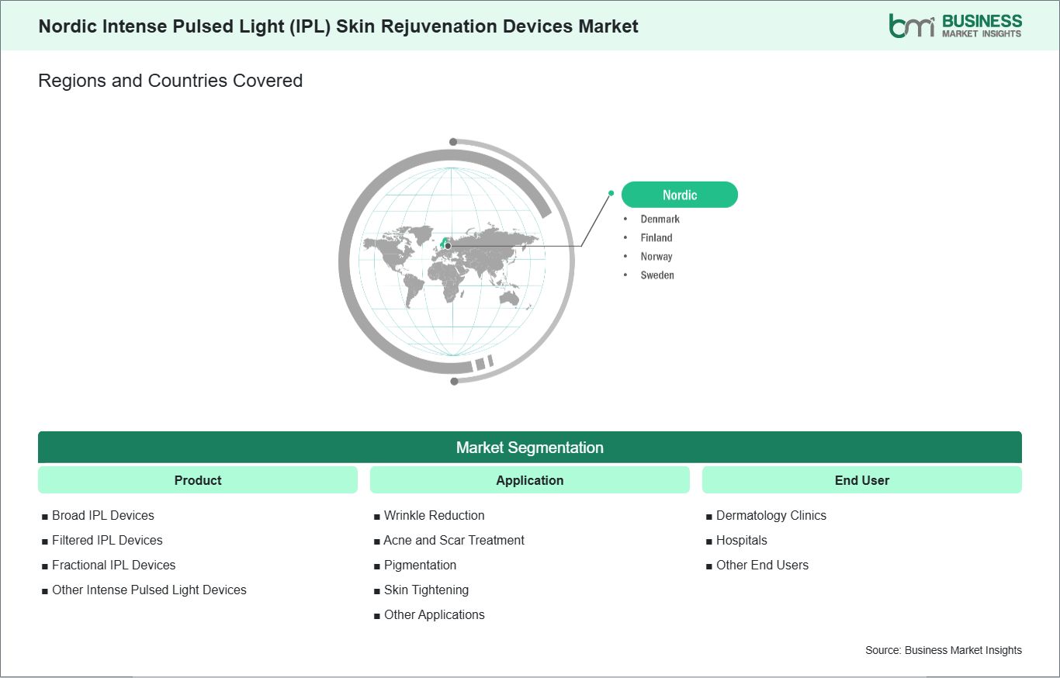Click the Source: Business Market Insights text

coord(944,650)
